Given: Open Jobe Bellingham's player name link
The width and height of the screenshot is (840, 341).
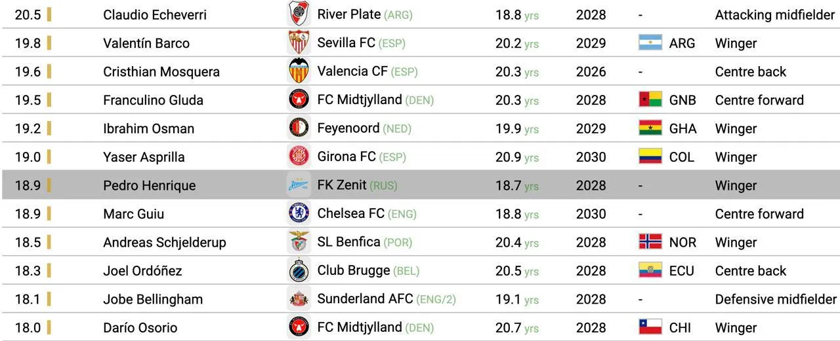Looking at the screenshot, I should point(153,299).
